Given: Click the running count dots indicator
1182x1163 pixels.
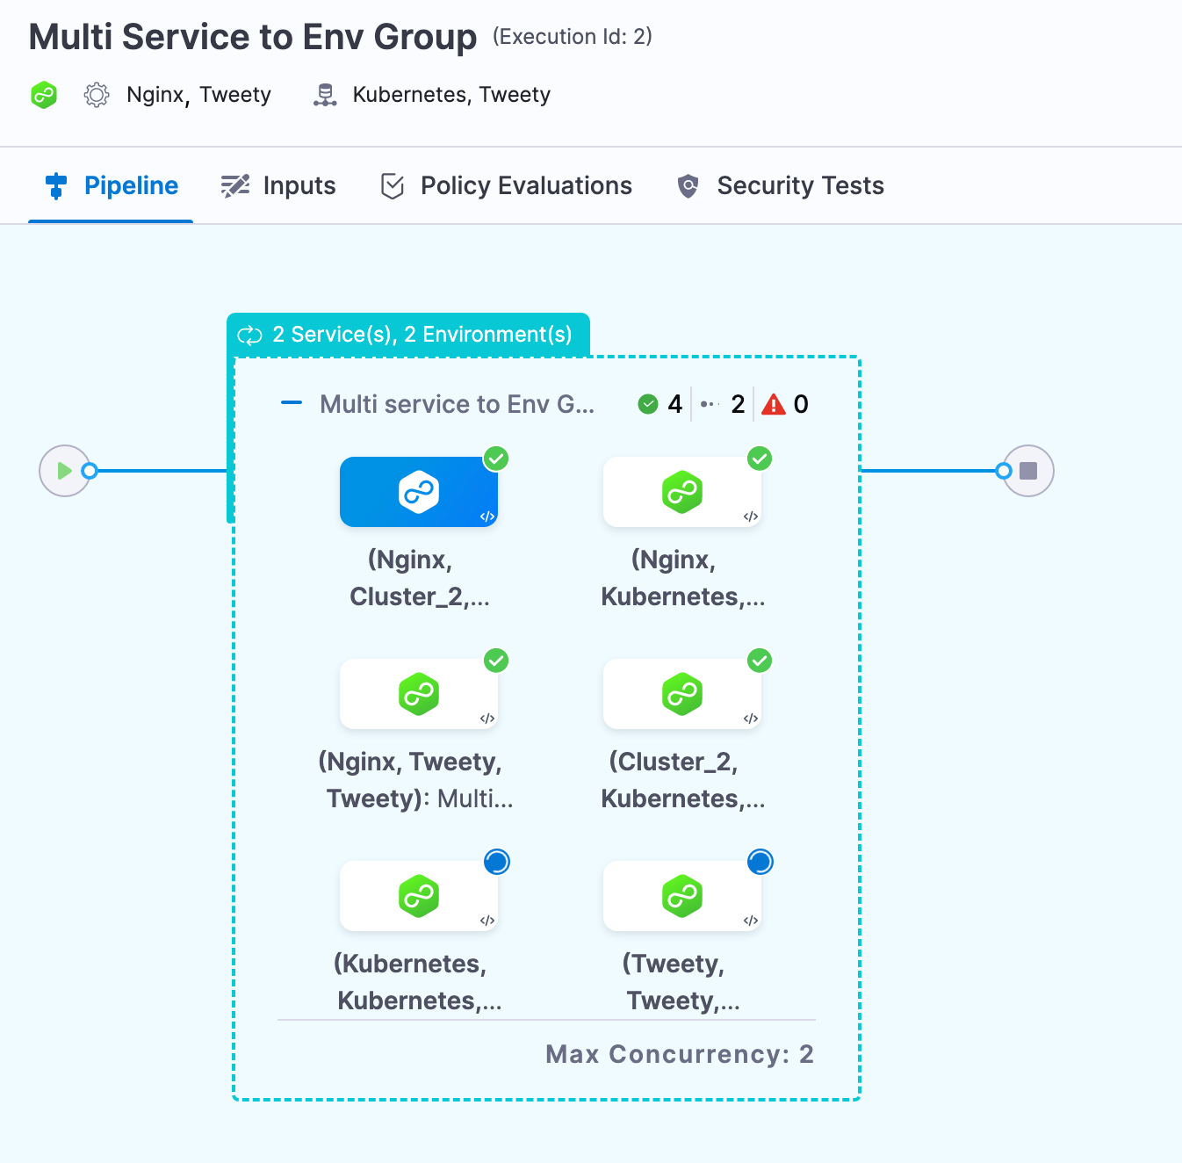Looking at the screenshot, I should point(710,404).
